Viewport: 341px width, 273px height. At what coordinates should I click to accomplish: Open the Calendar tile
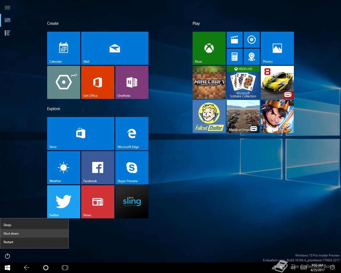pyautogui.click(x=64, y=48)
